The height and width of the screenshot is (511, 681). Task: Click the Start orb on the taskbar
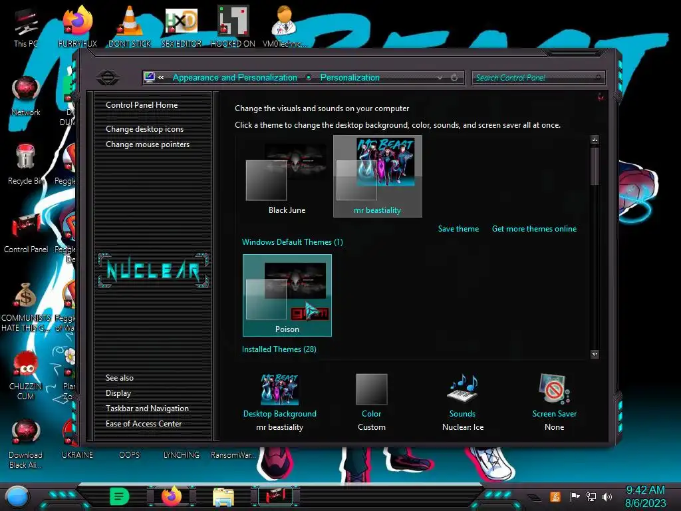[x=17, y=496]
